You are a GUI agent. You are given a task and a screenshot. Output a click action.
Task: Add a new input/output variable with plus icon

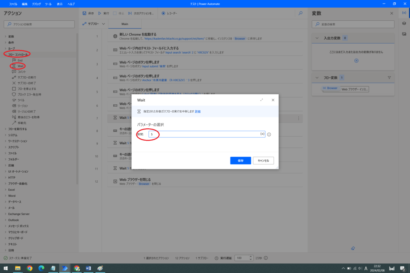[x=356, y=61]
